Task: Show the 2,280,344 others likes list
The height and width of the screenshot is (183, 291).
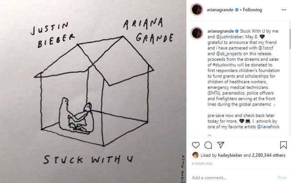Action: tap(269, 155)
